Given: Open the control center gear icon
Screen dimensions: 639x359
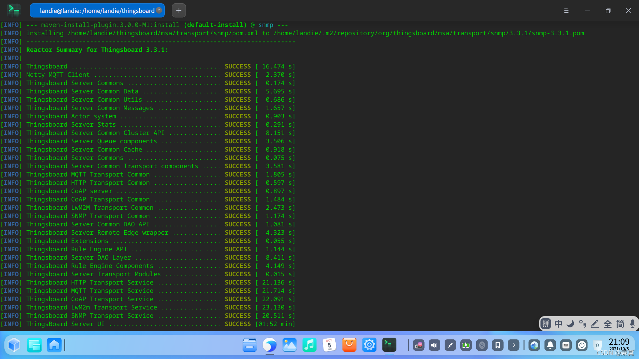Looking at the screenshot, I should pos(369,345).
